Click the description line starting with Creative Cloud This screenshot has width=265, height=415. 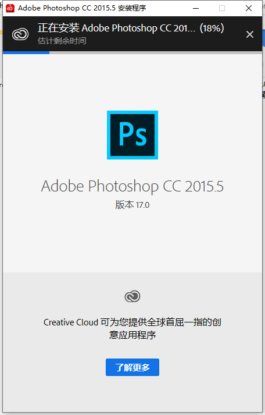pyautogui.click(x=132, y=322)
